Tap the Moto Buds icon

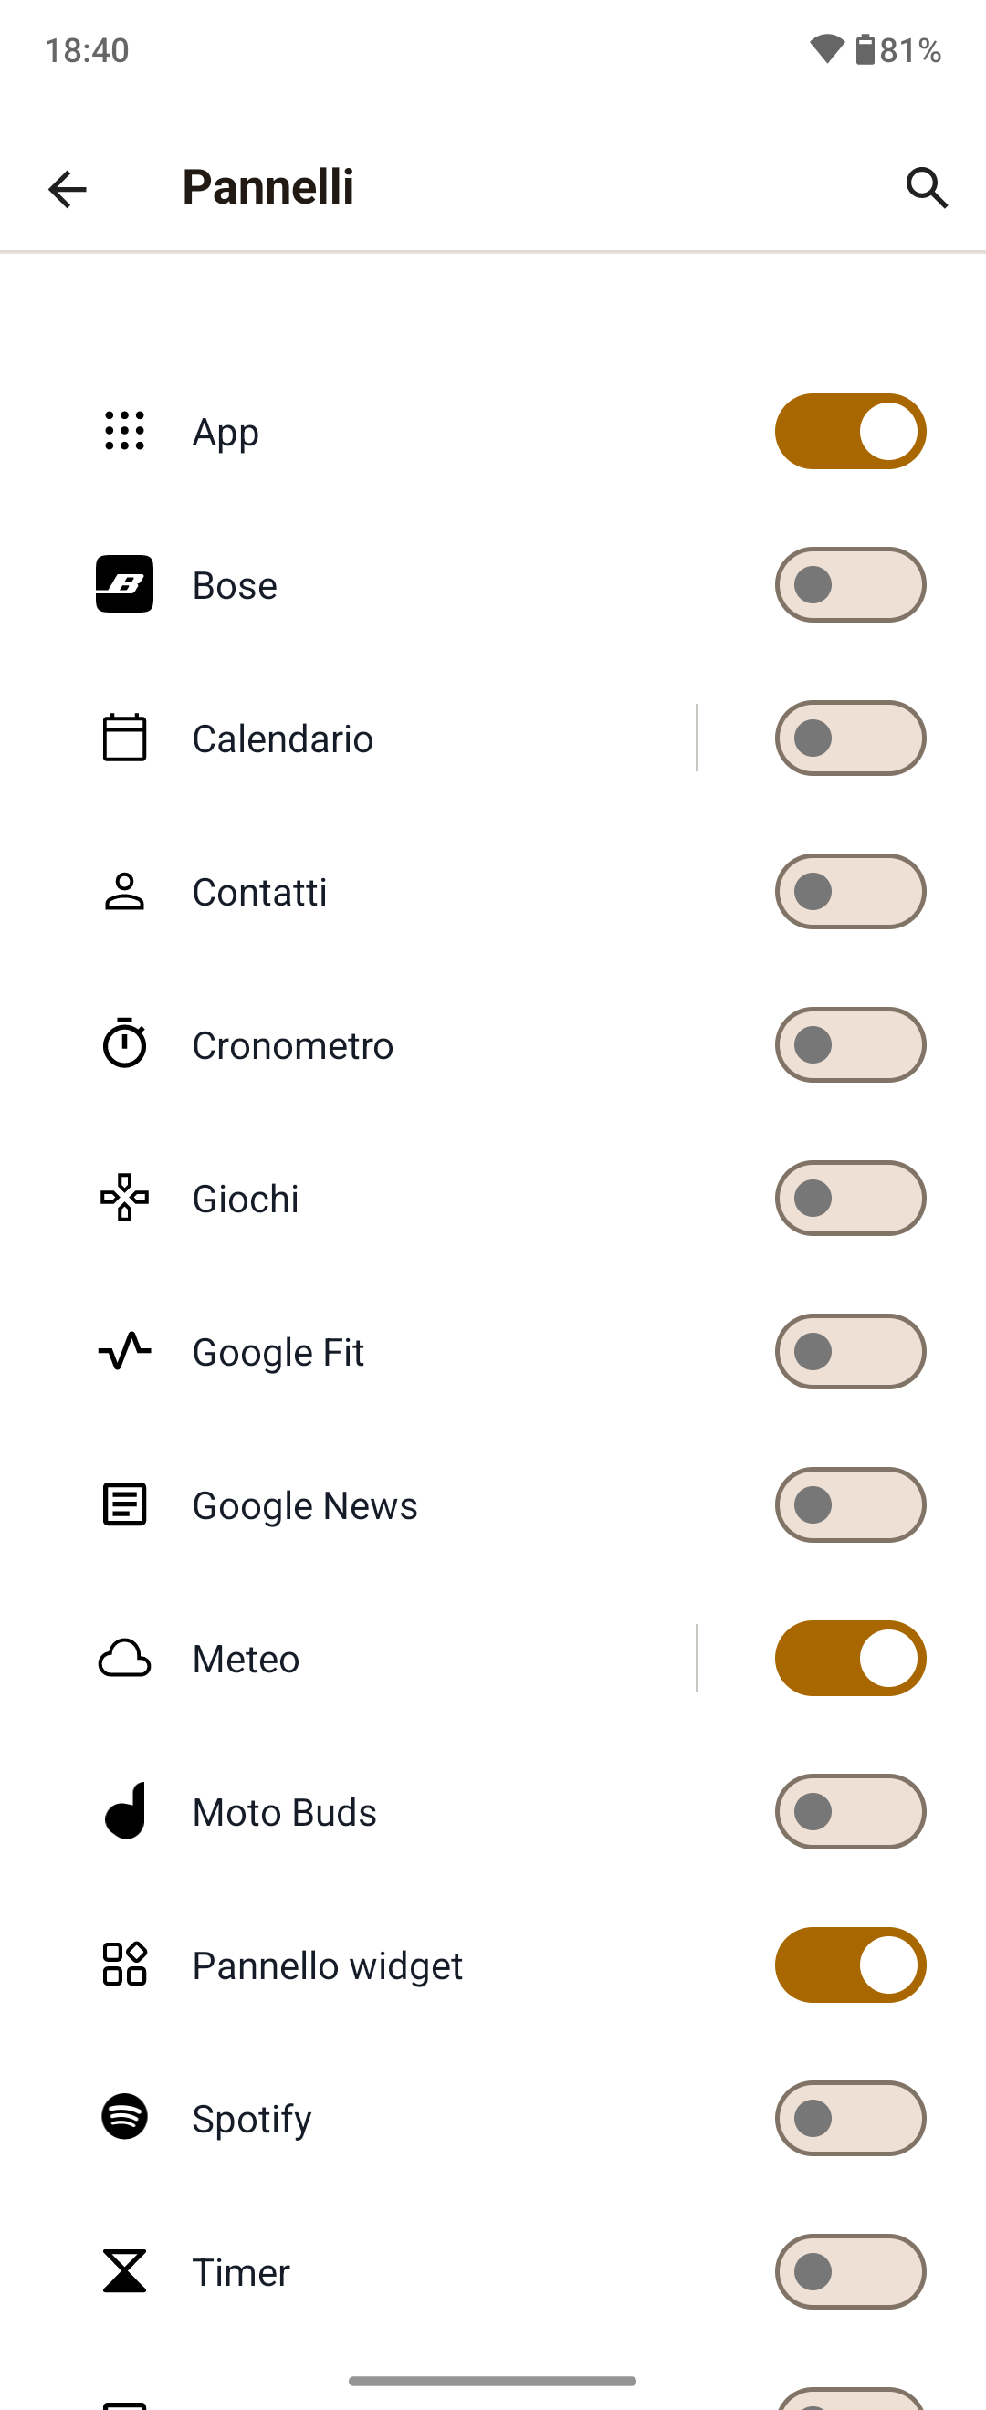pos(124,1811)
